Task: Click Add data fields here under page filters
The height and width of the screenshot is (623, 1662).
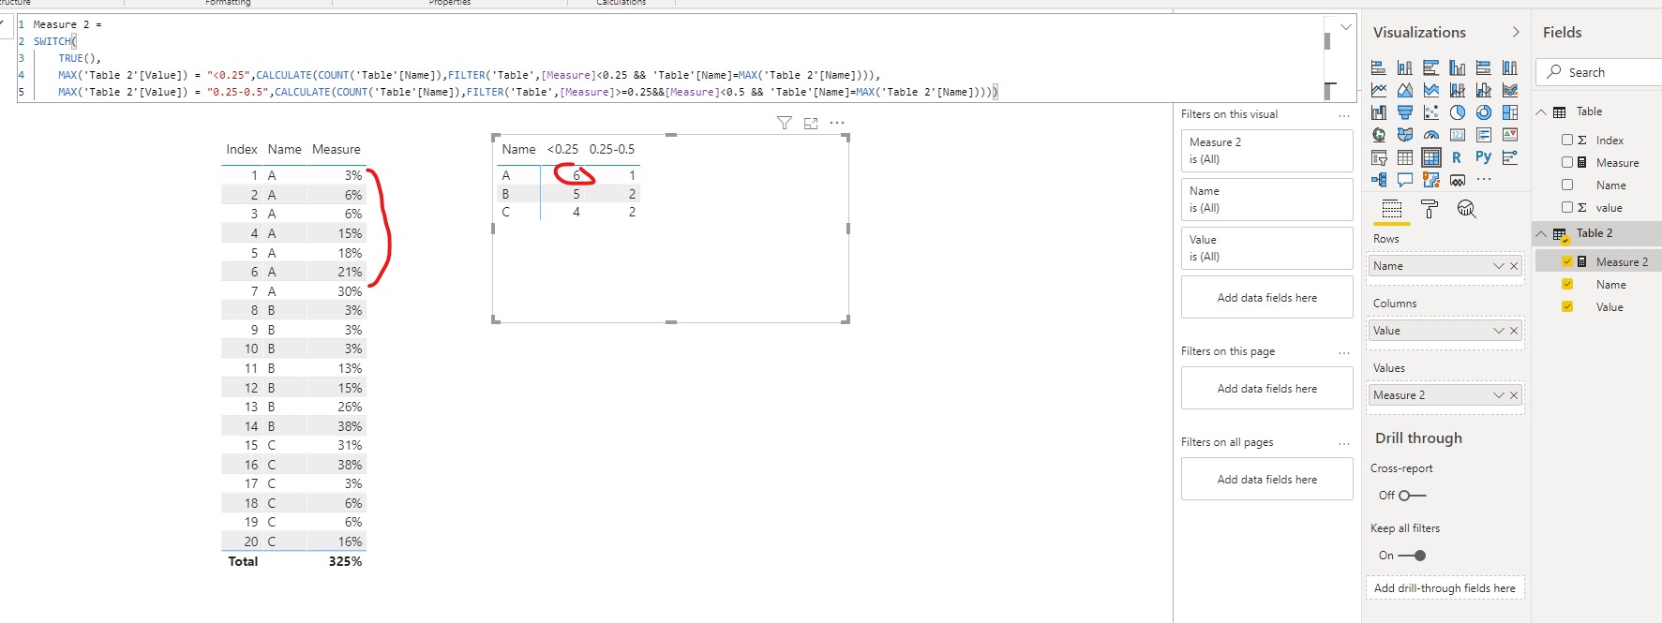Action: (x=1266, y=388)
